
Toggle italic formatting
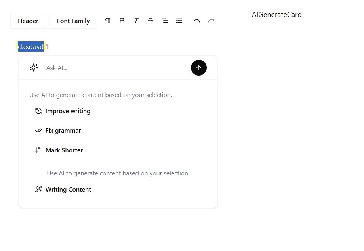point(136,21)
